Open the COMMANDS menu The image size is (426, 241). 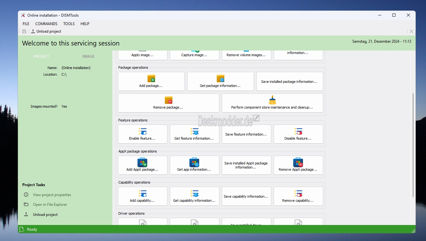click(x=46, y=24)
